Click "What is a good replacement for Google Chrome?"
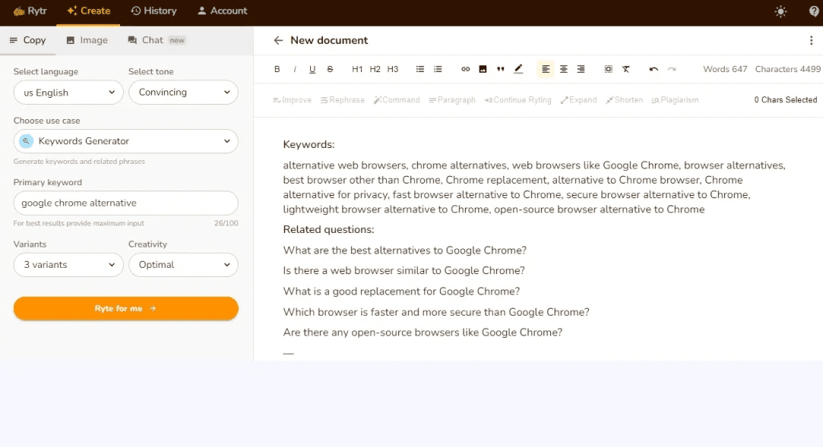The height and width of the screenshot is (447, 823). pos(401,291)
